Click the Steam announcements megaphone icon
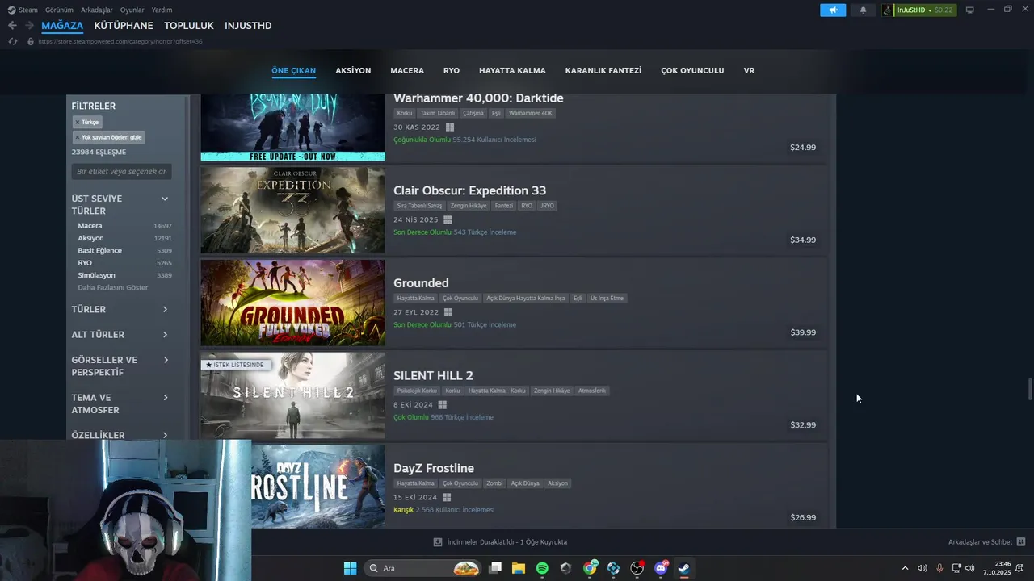 [832, 10]
